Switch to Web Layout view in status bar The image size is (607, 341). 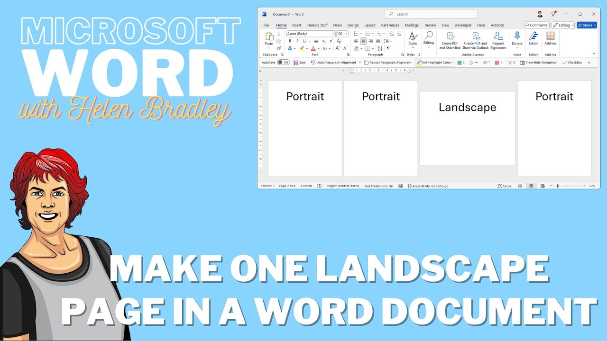pyautogui.click(x=543, y=186)
